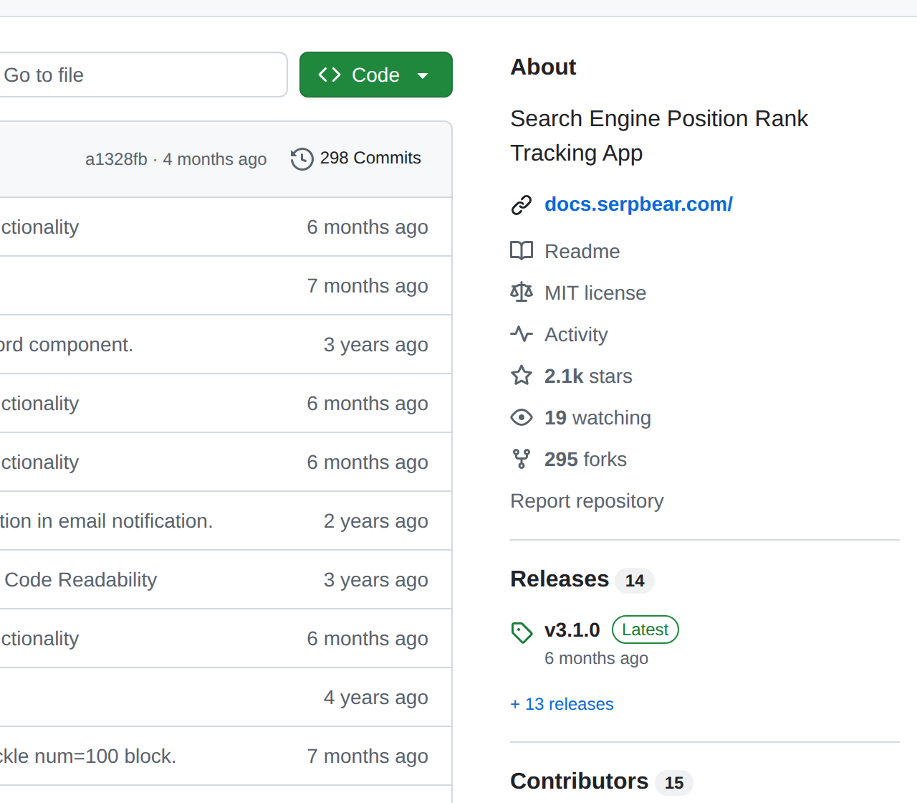
Task: Click the '2 years ago' timestamp
Action: (375, 521)
